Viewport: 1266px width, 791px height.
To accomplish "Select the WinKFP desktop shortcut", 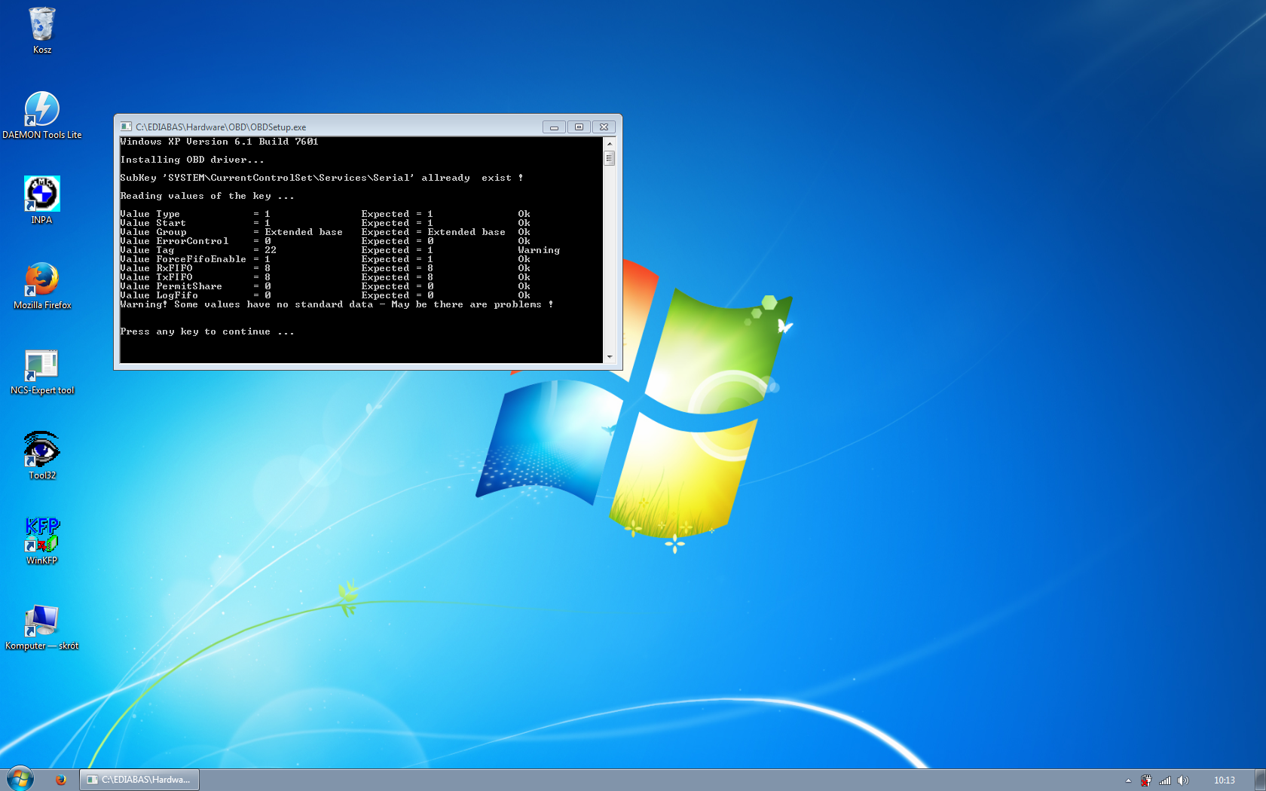I will pyautogui.click(x=42, y=541).
